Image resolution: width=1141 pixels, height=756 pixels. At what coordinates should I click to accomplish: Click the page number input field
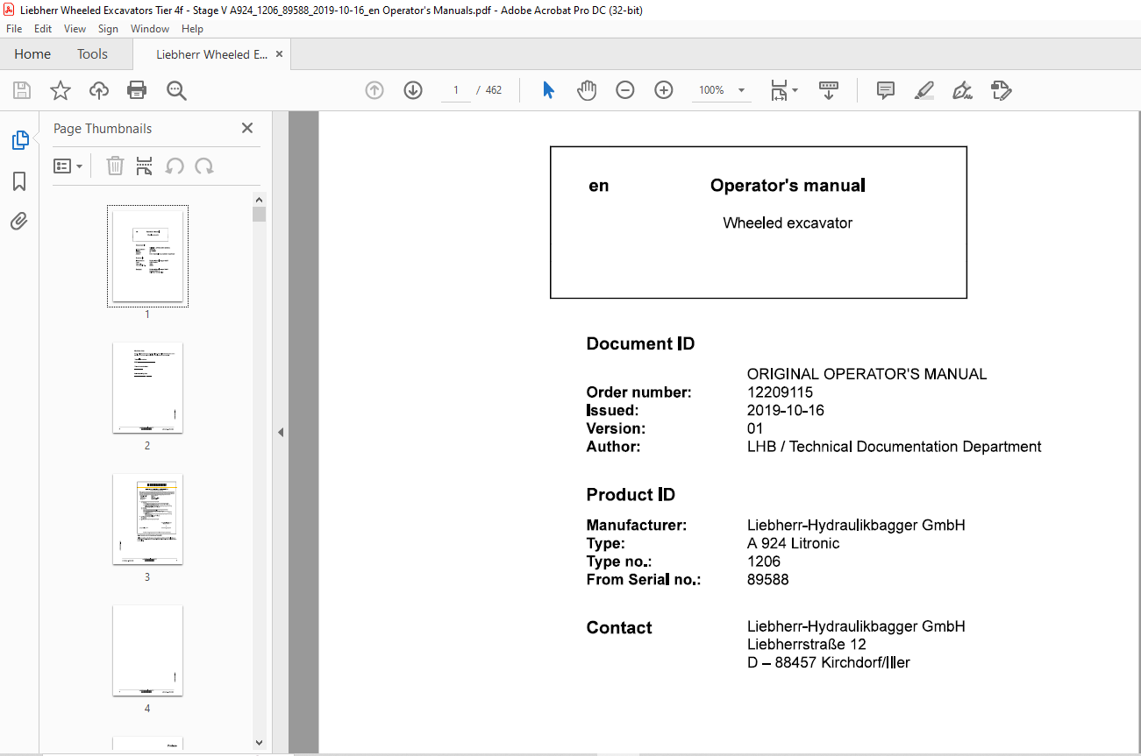(456, 90)
